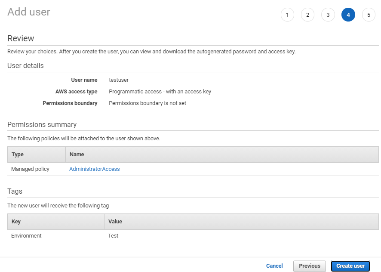Viewport: 381px width, 272px height.
Task: Click the Programmatic access type text
Action: pos(160,92)
